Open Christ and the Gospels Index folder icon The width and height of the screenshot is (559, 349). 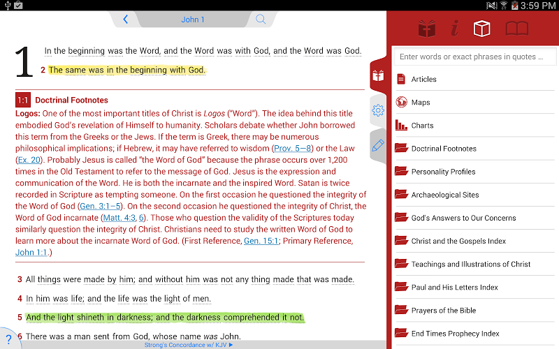(401, 241)
